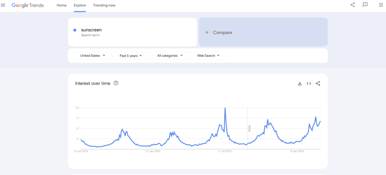The height and width of the screenshot is (175, 386).
Task: Click the Google Trends logo
Action: coord(27,5)
